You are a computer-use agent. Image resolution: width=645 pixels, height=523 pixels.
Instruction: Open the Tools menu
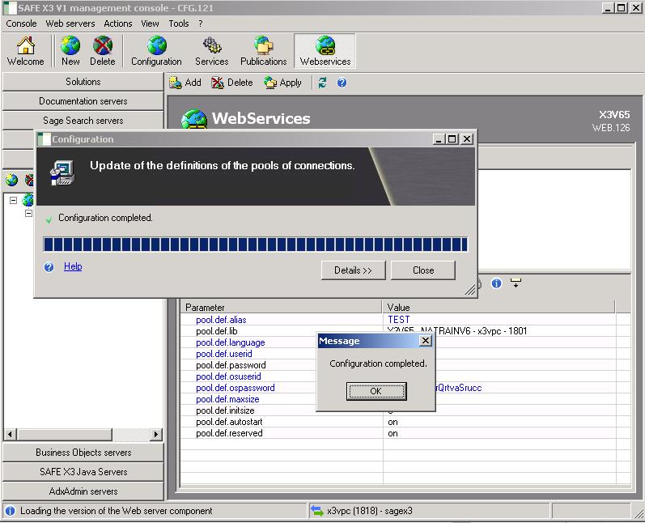[179, 23]
